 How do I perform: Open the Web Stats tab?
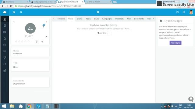pos(119,19)
